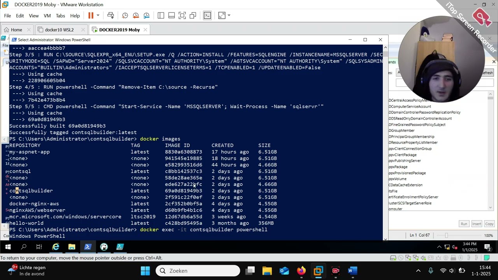Toggle the VMware library sidebar view
The height and width of the screenshot is (280, 498).
tap(161, 16)
